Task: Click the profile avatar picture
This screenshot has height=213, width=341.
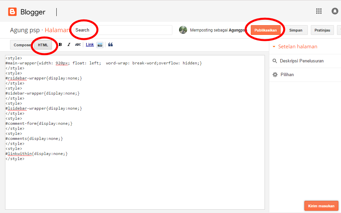Action: (183, 30)
